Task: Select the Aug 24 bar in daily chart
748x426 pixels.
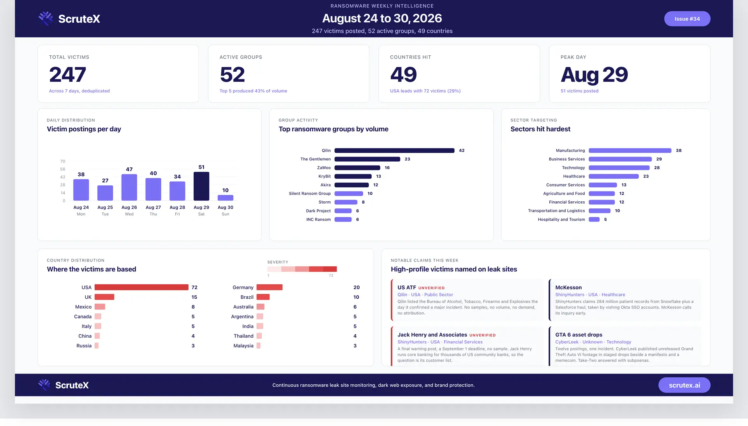Action: coord(81,190)
